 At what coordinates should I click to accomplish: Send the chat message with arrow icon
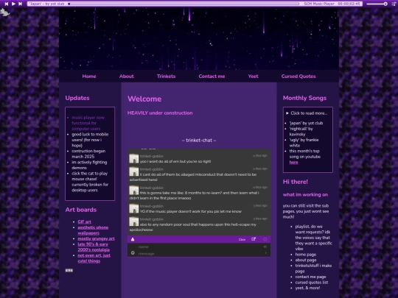(x=266, y=253)
